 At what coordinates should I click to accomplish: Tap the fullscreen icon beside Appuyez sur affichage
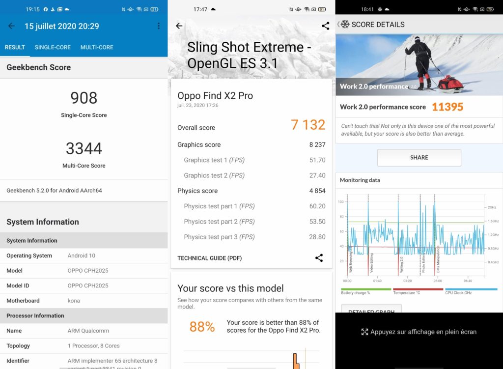365,332
